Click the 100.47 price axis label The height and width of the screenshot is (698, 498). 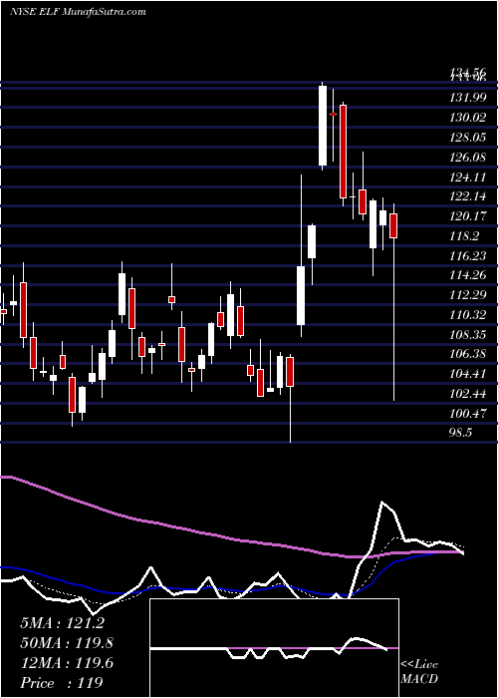[467, 414]
